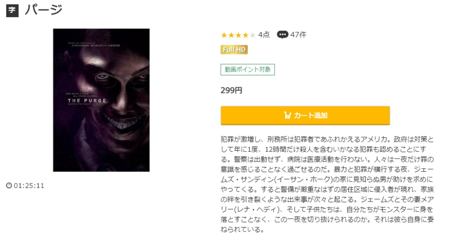Click the 4点 rating score
This screenshot has width=465, height=249.
264,35
